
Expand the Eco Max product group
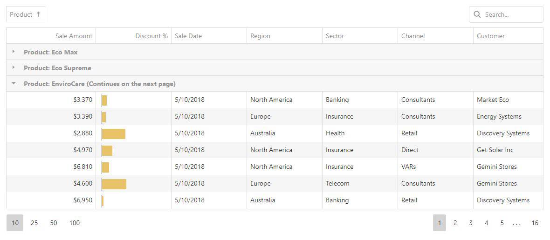point(14,52)
